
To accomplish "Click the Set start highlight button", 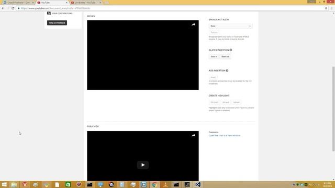I will coord(214,102).
